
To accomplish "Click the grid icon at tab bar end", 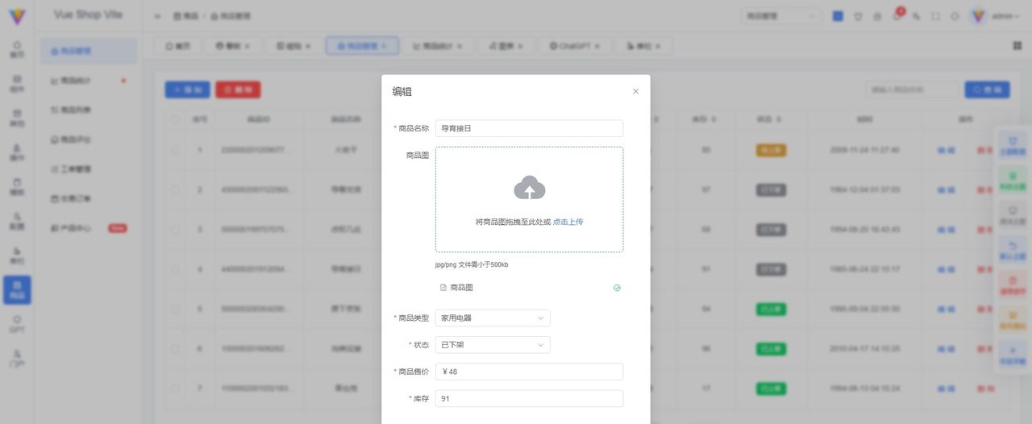I will coord(1017,46).
